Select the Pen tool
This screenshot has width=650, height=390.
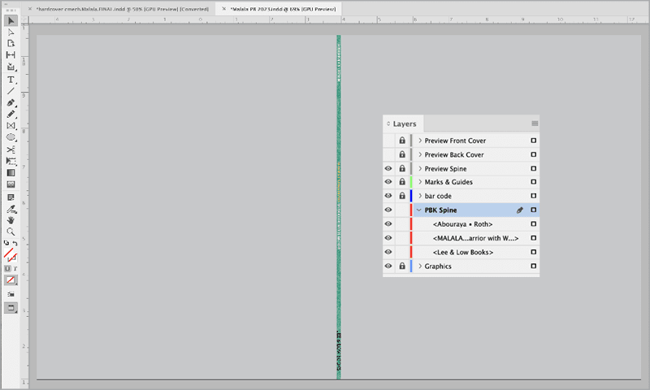pyautogui.click(x=11, y=102)
